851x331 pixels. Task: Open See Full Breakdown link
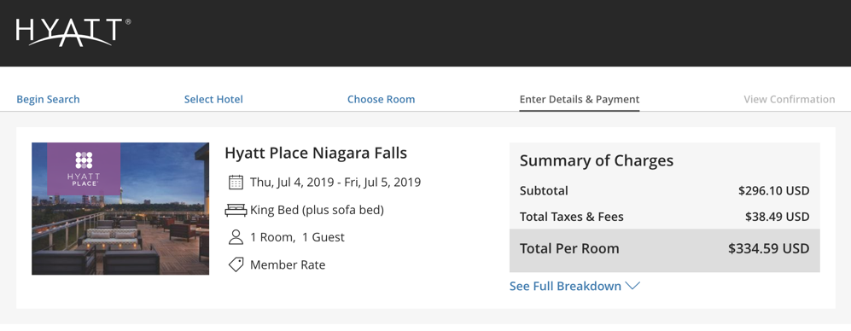click(565, 286)
